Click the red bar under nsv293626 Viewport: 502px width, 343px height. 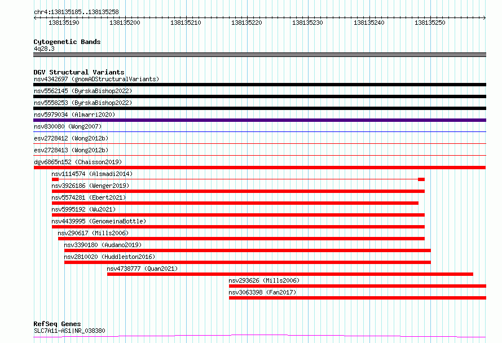click(358, 286)
